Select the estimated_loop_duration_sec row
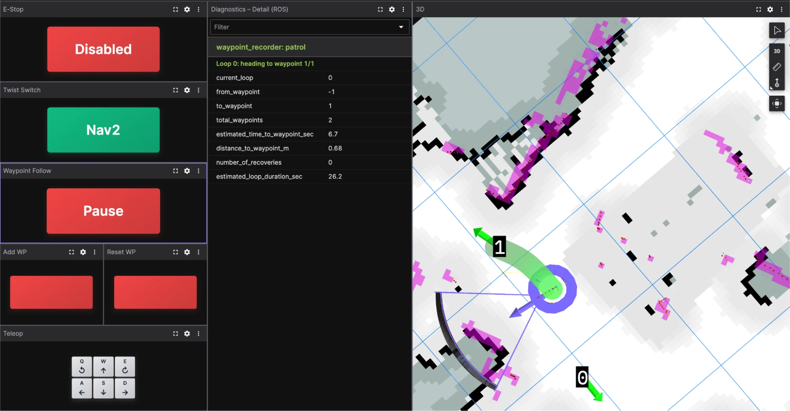The width and height of the screenshot is (790, 411). click(x=310, y=177)
